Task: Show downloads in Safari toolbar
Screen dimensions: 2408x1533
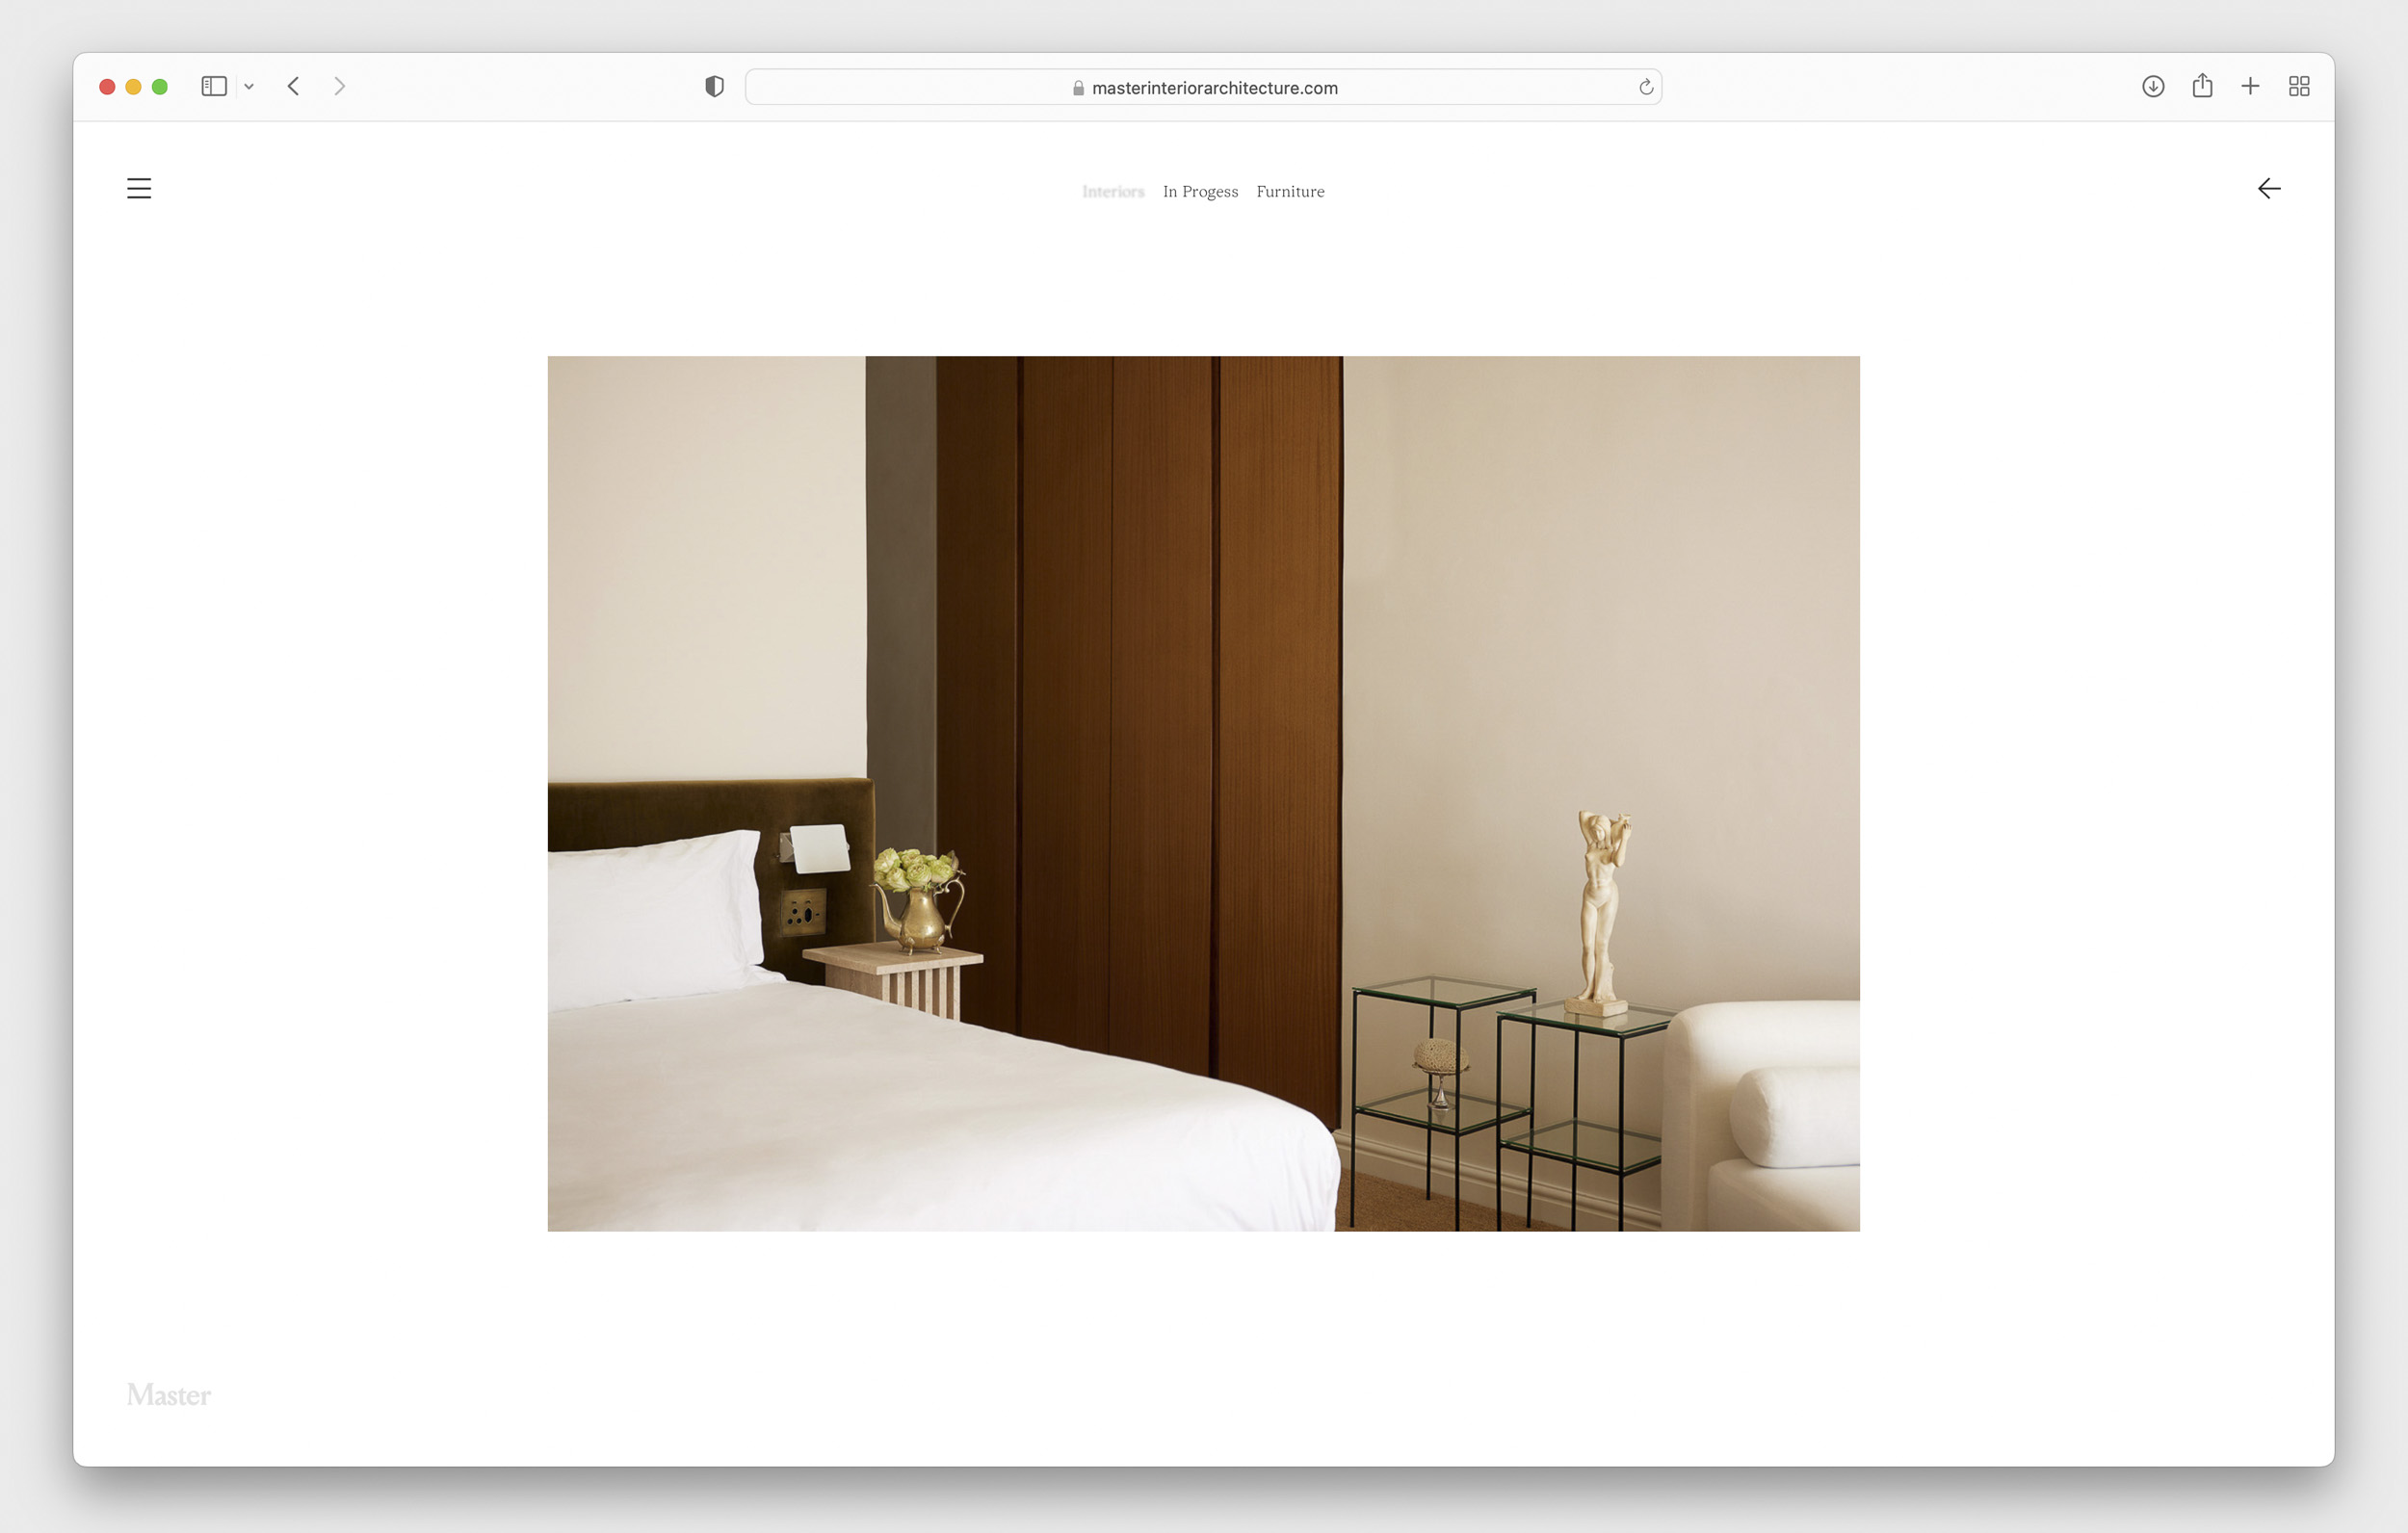Action: [2153, 86]
